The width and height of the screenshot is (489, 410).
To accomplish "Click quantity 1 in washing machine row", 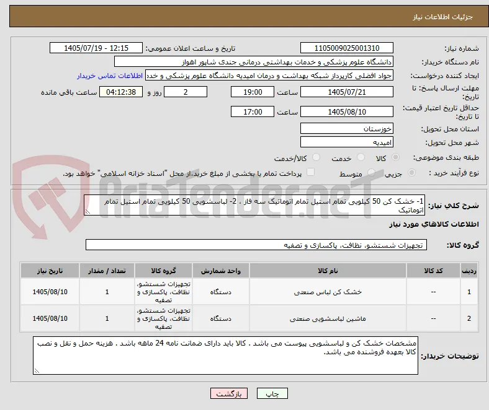I will [107, 318].
